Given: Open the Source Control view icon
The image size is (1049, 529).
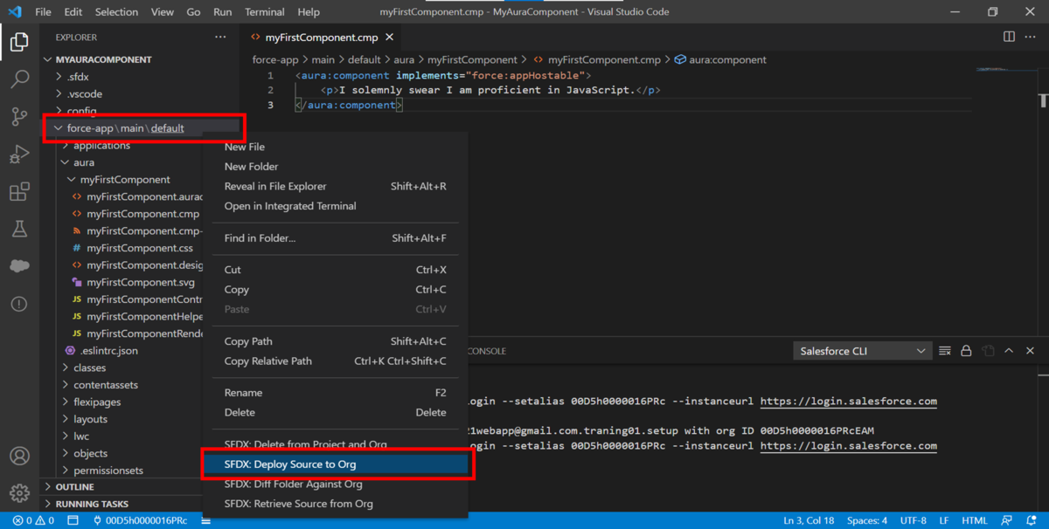Looking at the screenshot, I should coord(19,117).
